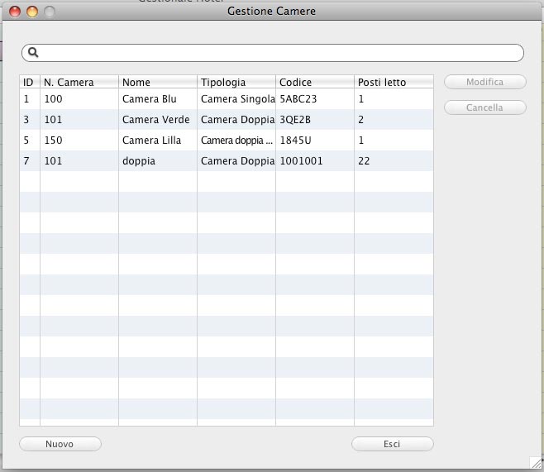This screenshot has height=472, width=544.
Task: Focus the search text field
Action: [273, 53]
